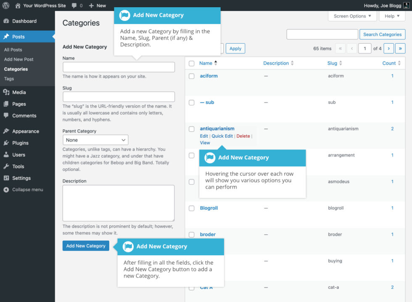The width and height of the screenshot is (412, 302).
Task: Click the Users person icon
Action: point(6,155)
